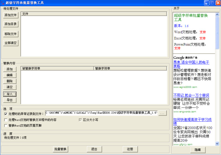Open the 不用记,就会一万个单词 ad link
This screenshot has height=155, width=221.
[x=191, y=95]
